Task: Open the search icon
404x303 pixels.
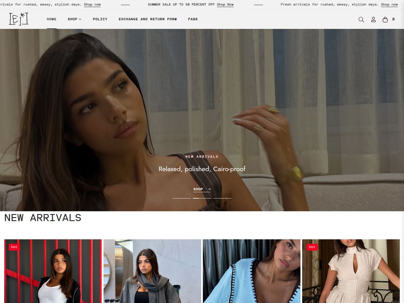Action: 361,19
